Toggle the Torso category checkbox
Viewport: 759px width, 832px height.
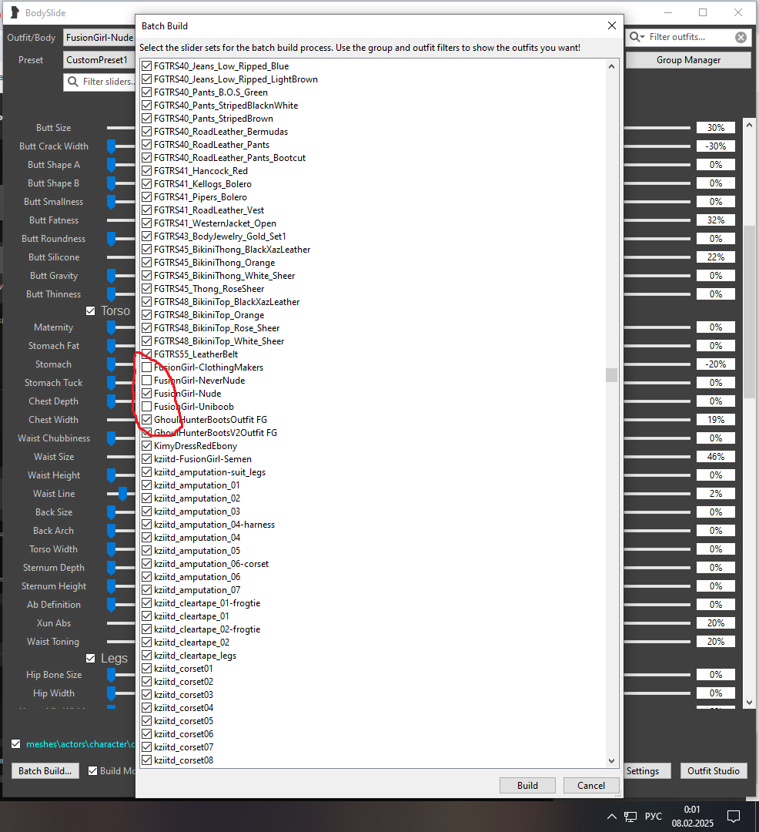point(90,310)
